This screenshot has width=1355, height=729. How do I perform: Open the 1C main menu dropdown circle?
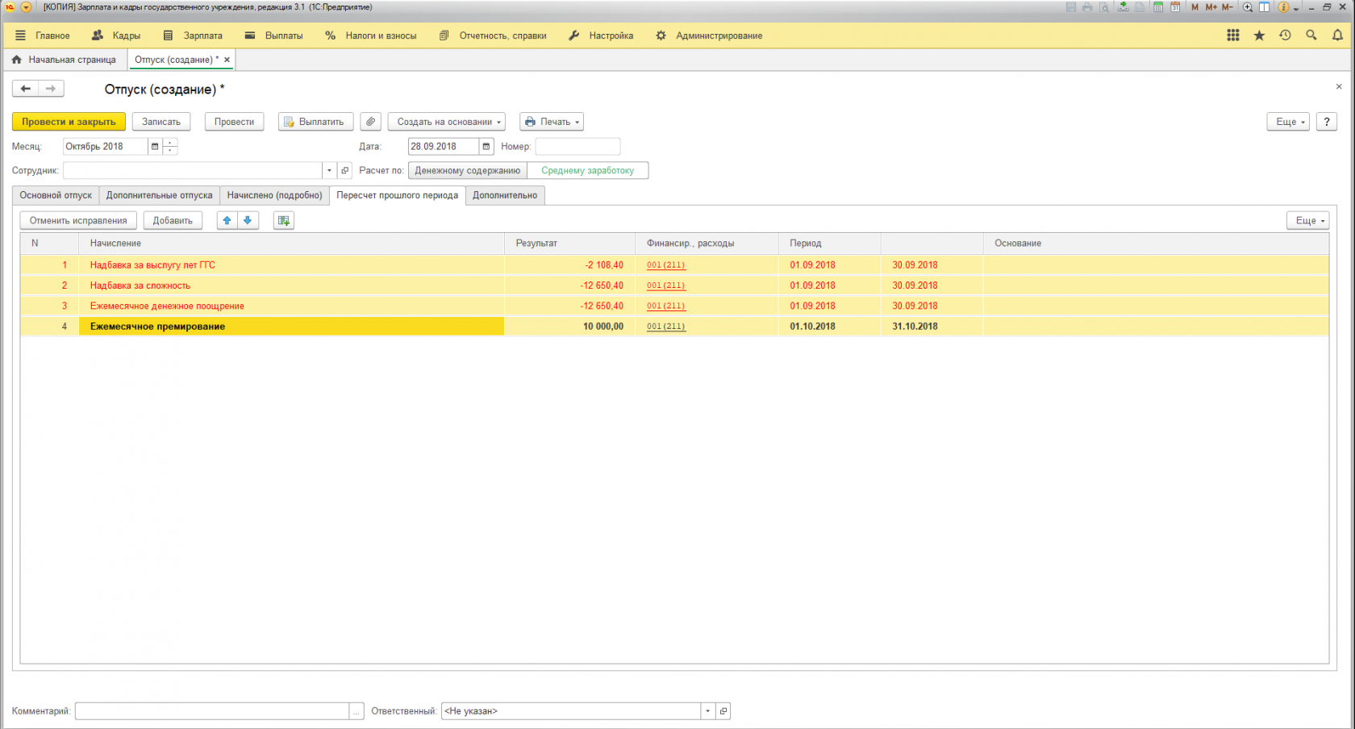point(26,7)
